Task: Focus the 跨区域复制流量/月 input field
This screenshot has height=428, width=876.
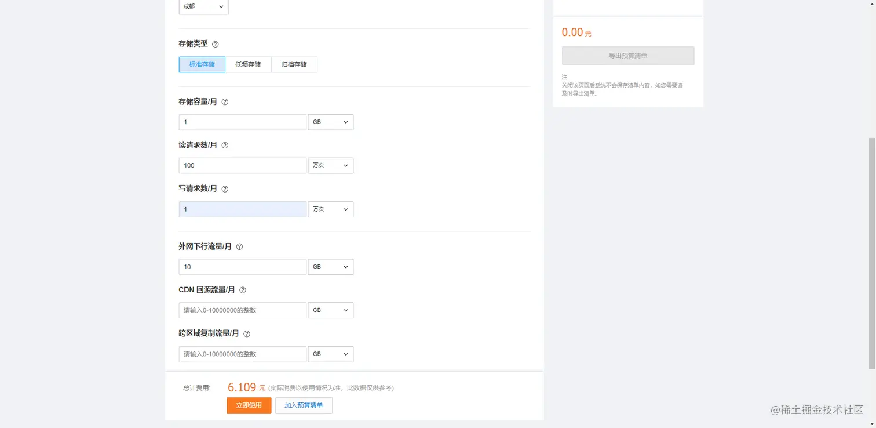Action: coord(243,354)
